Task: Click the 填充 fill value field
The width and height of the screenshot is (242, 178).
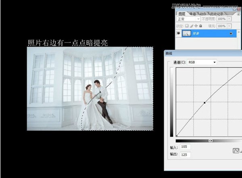Action: [x=222, y=26]
